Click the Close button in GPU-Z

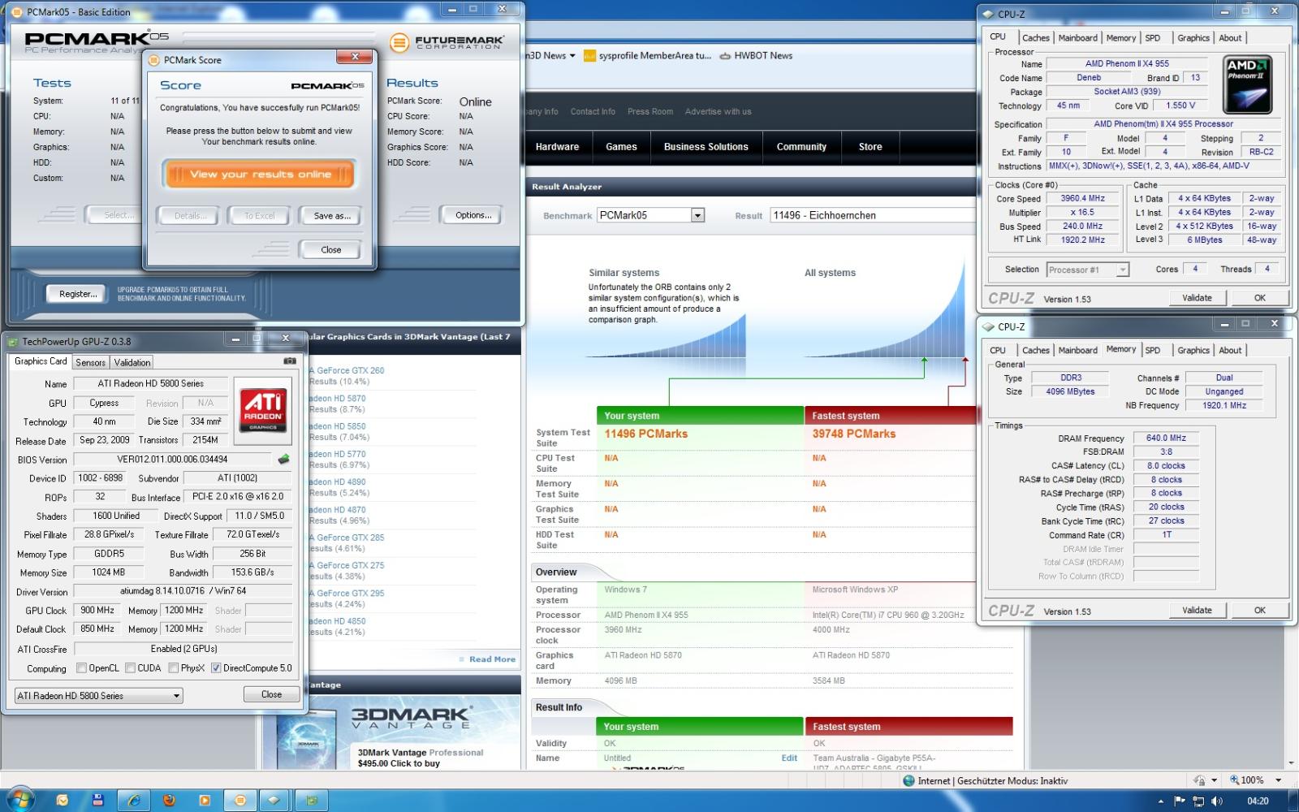click(271, 694)
